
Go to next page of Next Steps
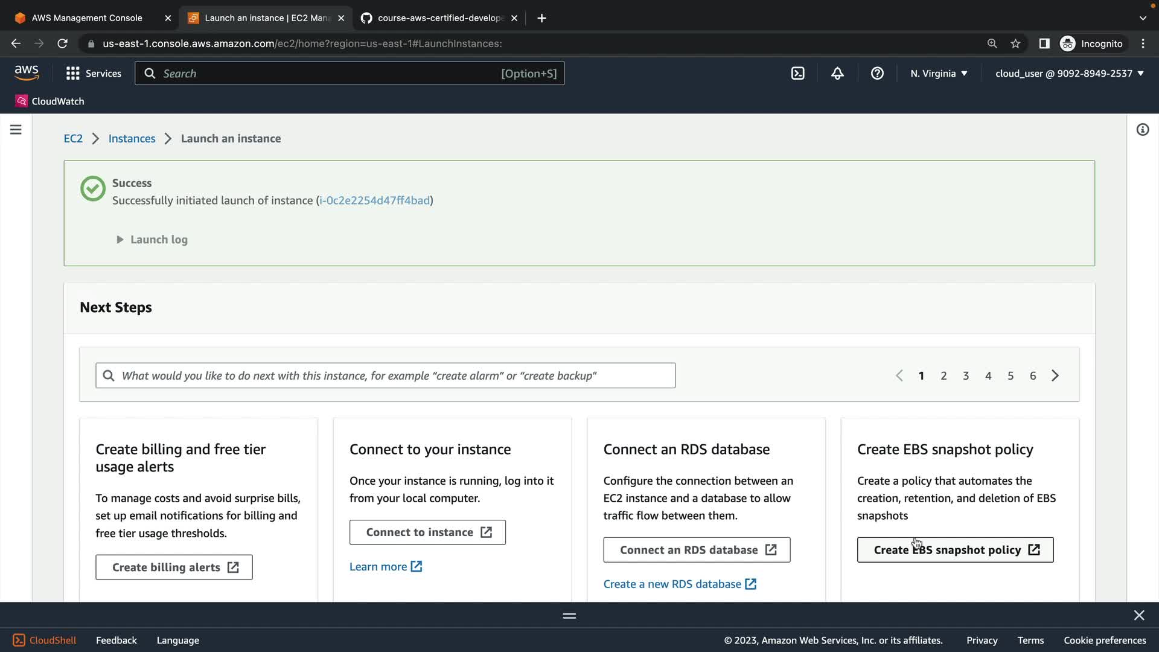coord(1055,376)
